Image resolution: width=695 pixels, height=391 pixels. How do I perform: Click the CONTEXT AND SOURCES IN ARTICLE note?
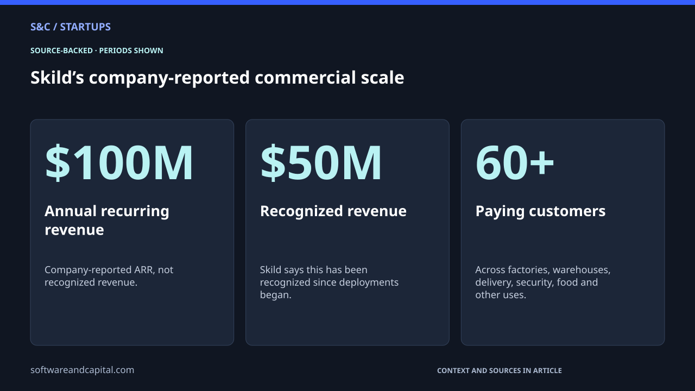500,370
